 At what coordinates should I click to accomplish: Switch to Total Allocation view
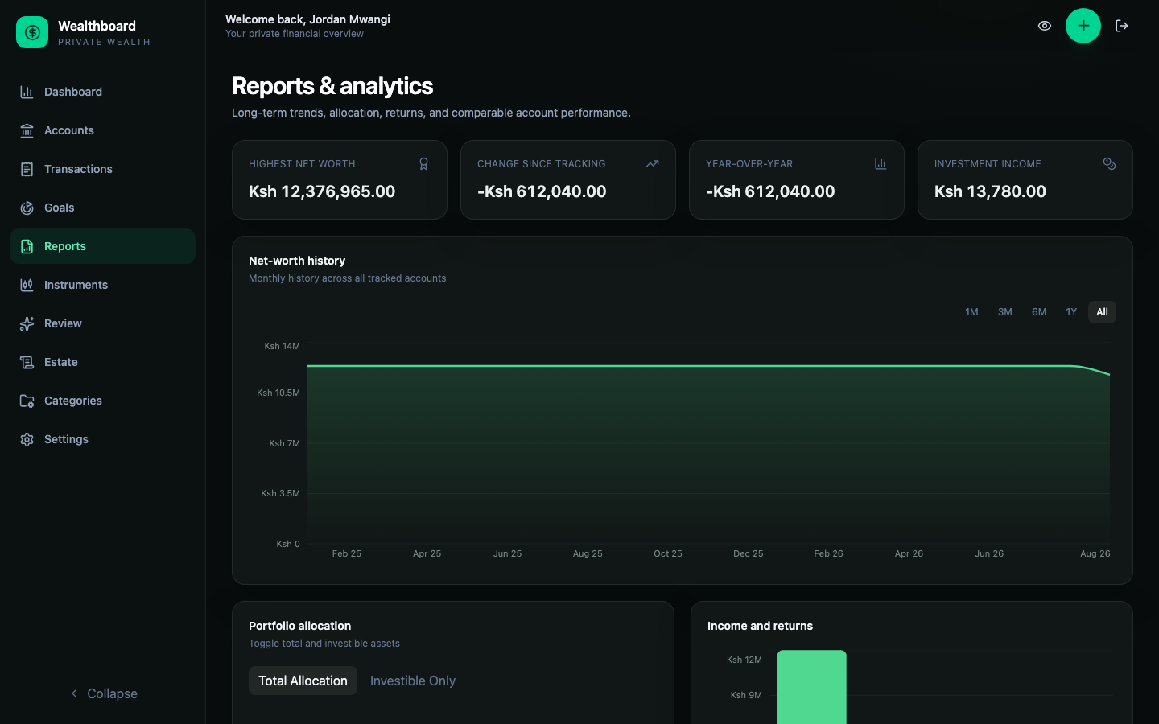pos(303,681)
